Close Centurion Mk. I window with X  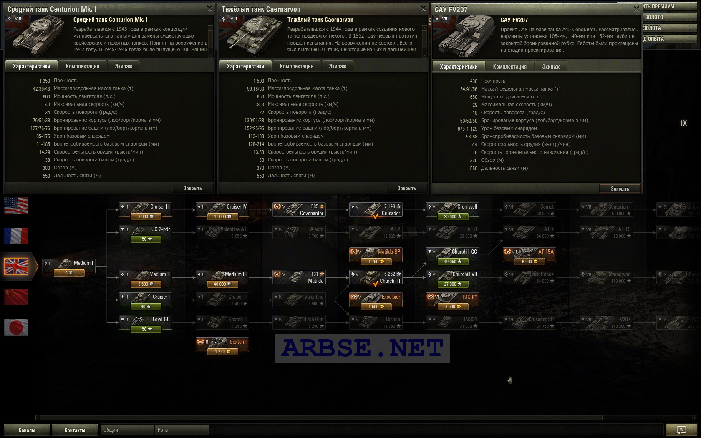click(209, 8)
